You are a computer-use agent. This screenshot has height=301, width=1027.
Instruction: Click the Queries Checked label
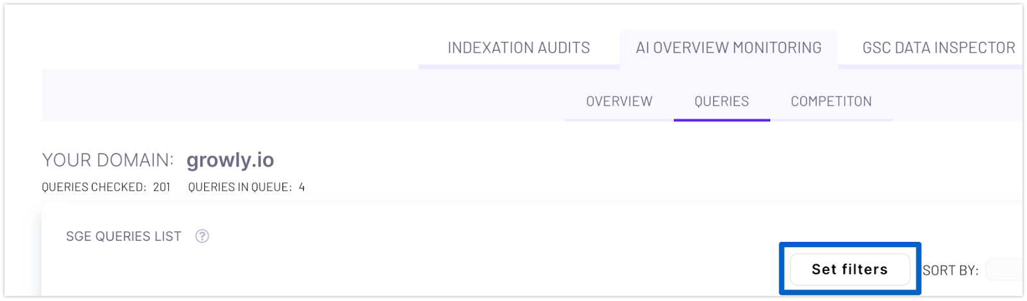tap(94, 187)
